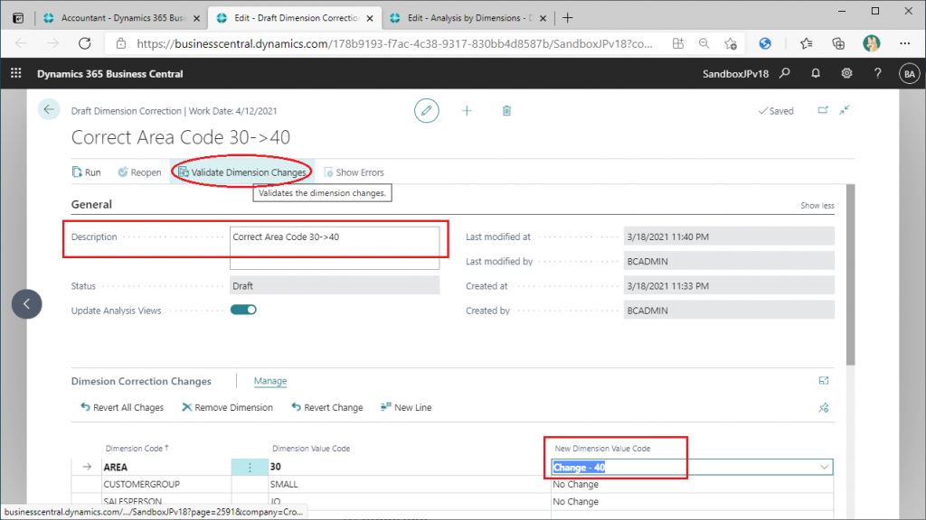View site information via the lock icon
This screenshot has height=520, width=926.
[x=121, y=43]
